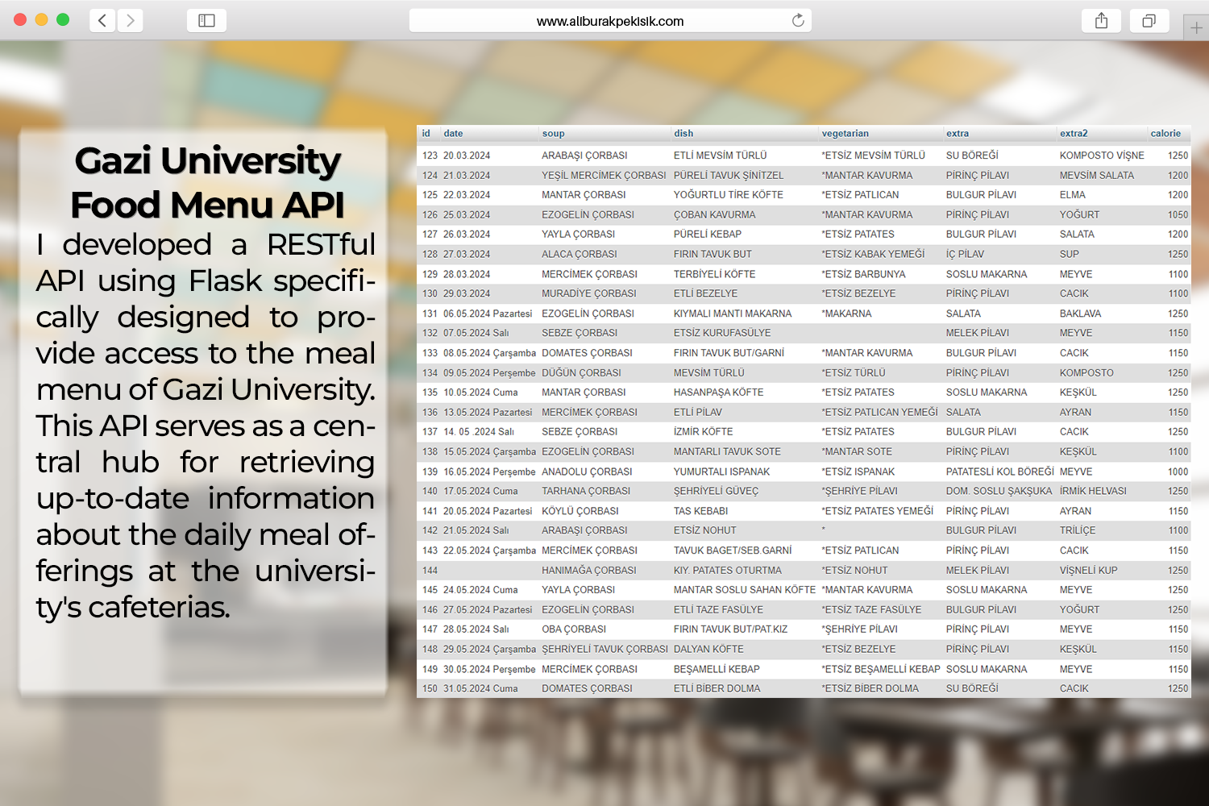The width and height of the screenshot is (1209, 806).
Task: Select 'ÇOBAN KAVURMA' dish cell
Action: click(714, 215)
